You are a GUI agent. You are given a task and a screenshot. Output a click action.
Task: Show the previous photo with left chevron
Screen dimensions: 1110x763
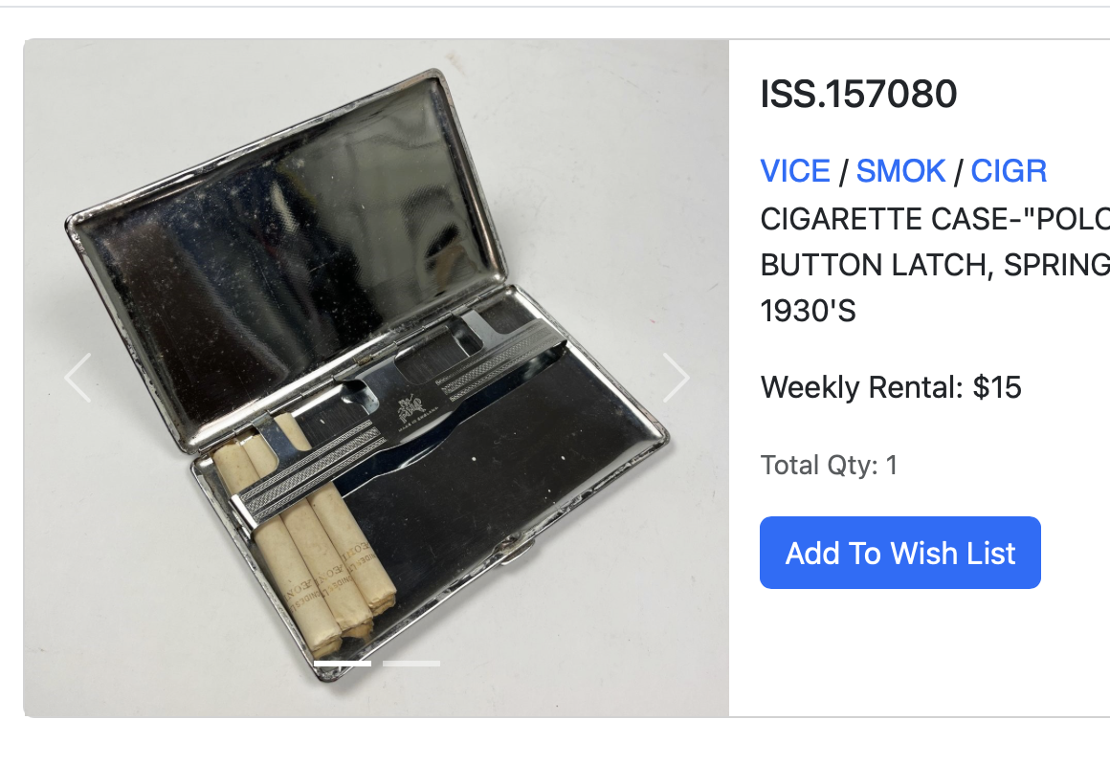click(78, 378)
